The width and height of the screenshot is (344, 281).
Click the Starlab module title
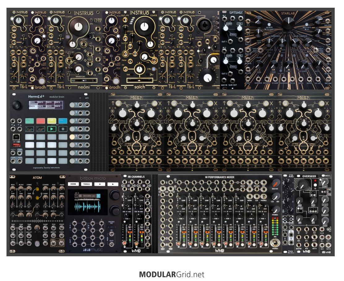288,13
